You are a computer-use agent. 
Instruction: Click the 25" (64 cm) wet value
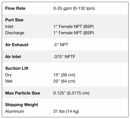[64, 81]
